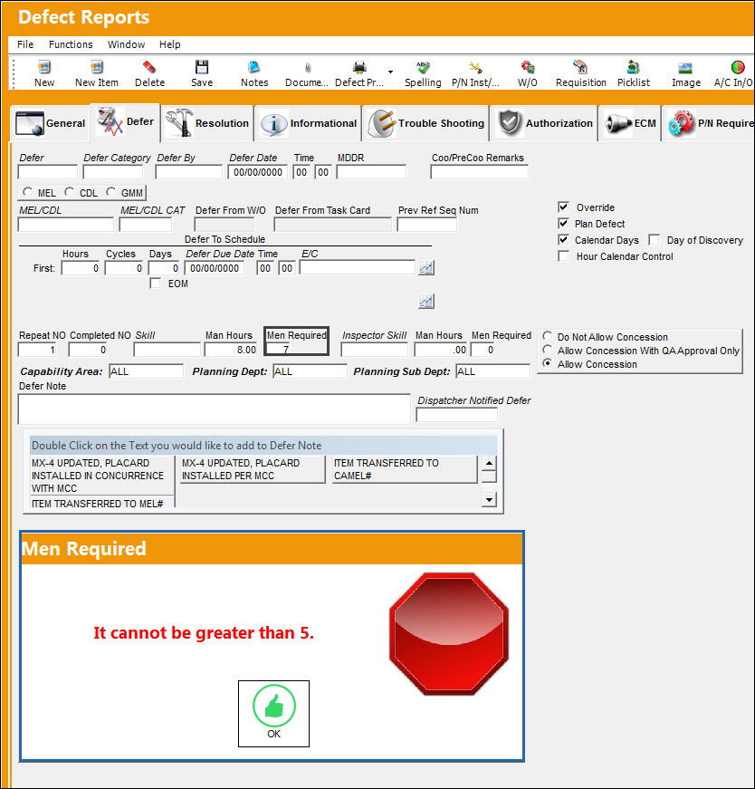Open P/N Inst toolbar icon
This screenshot has width=755, height=789.
pyautogui.click(x=475, y=67)
